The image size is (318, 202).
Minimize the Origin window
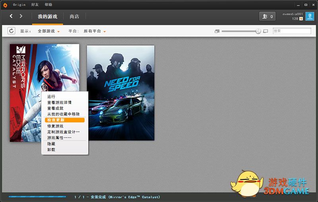click(299, 5)
